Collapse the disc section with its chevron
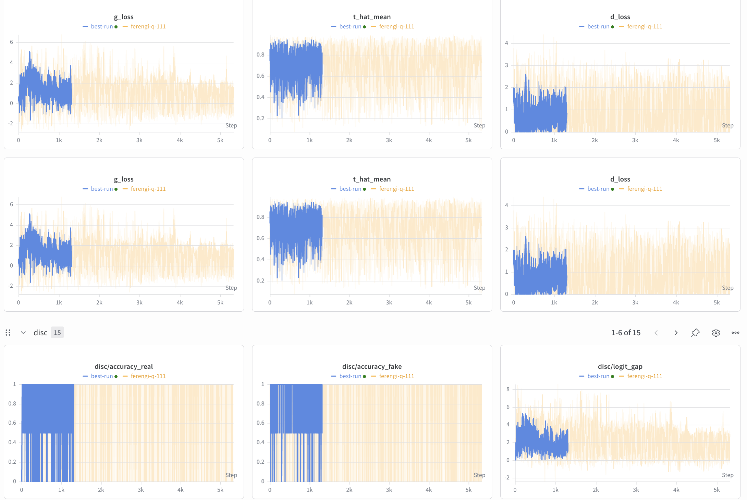The height and width of the screenshot is (500, 747). [x=23, y=333]
